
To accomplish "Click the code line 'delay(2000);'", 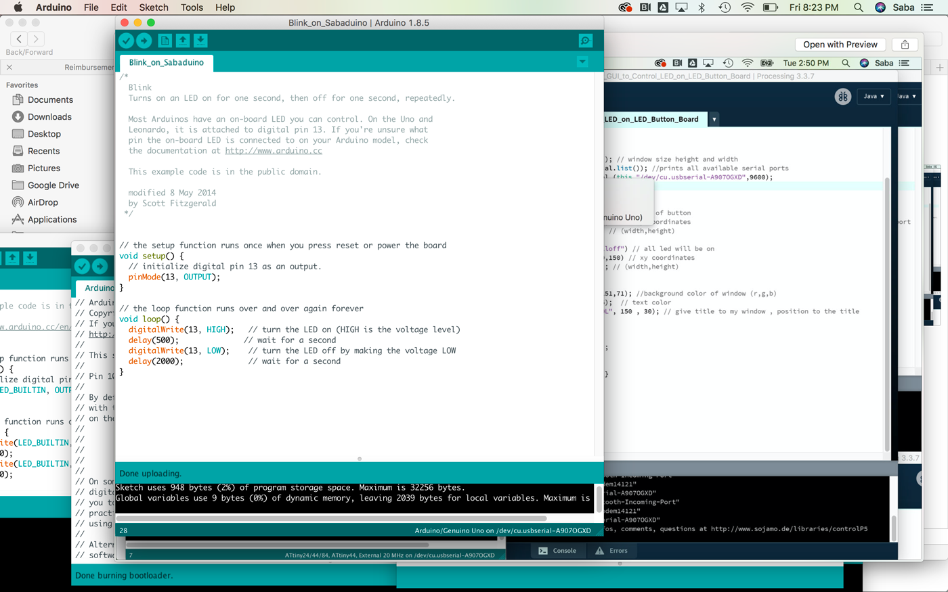I will click(156, 361).
